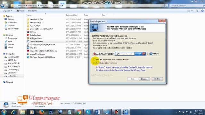Click MULTIMEDIA in the address breadcrumb
Viewport: 205px width, 115px height.
(x=56, y=6)
